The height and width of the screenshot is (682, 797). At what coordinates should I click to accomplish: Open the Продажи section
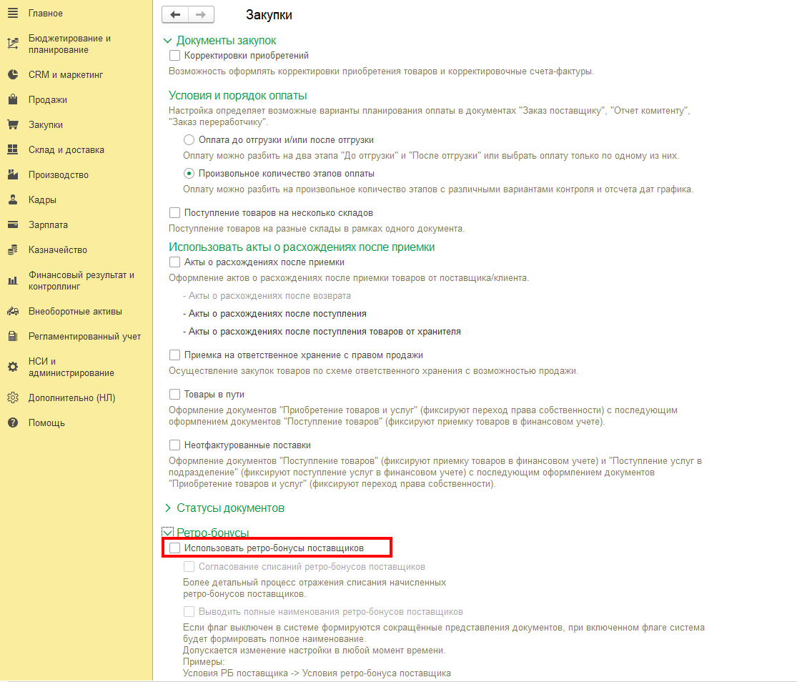point(48,99)
